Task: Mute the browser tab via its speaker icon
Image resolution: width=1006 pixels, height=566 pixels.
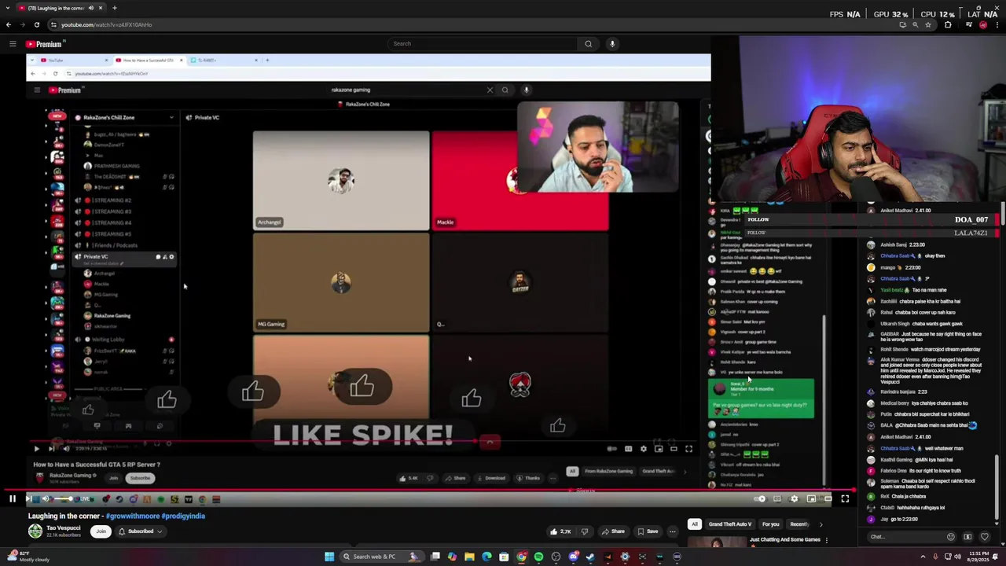Action: (90, 8)
